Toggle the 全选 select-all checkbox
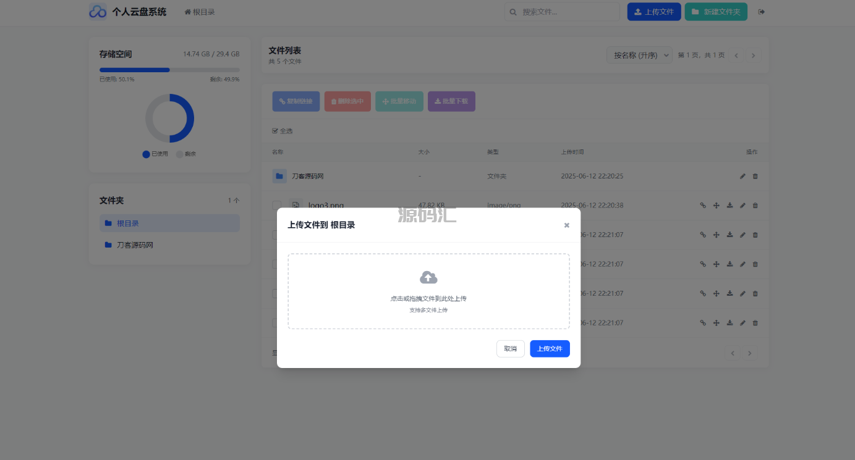 (276, 131)
